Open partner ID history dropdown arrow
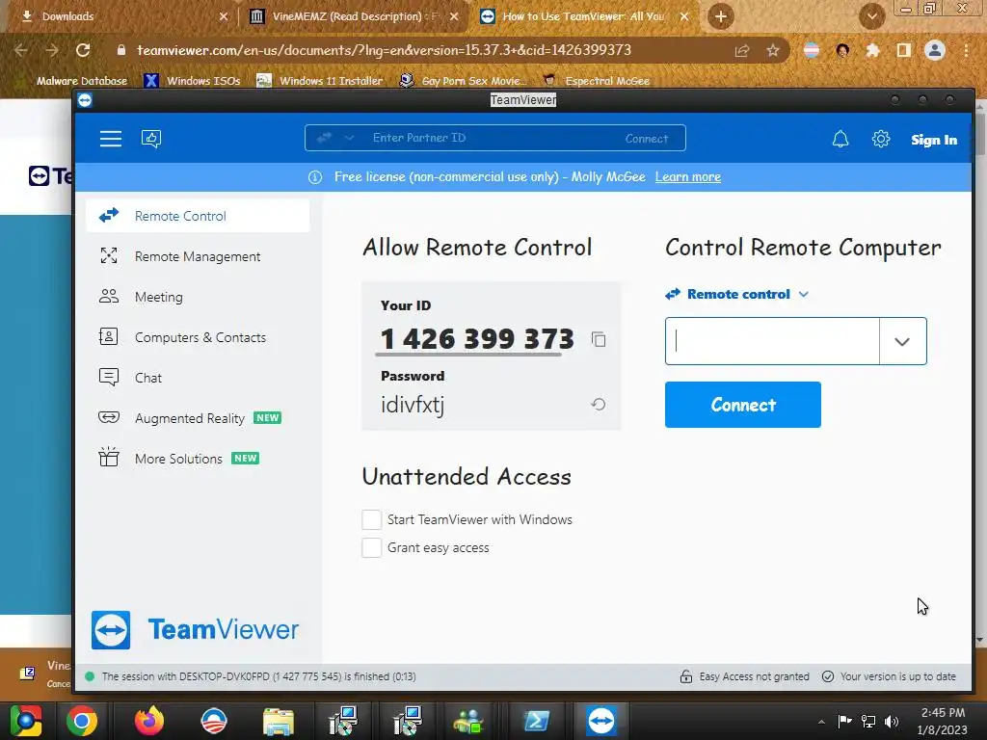This screenshot has width=987, height=740. click(902, 341)
